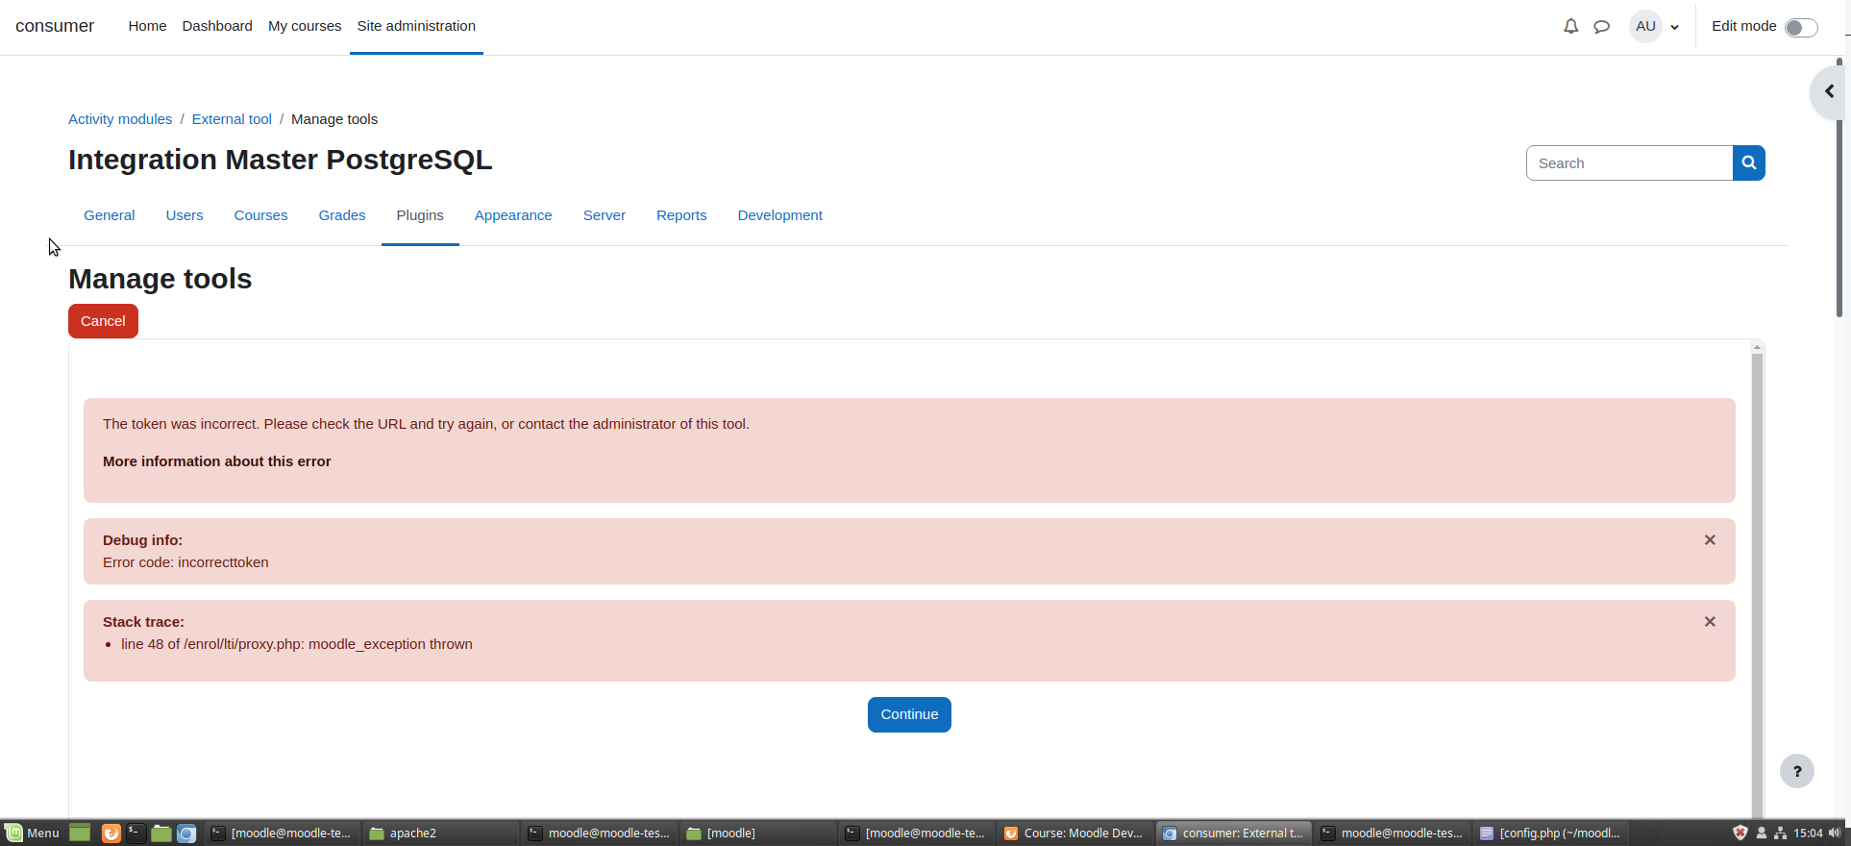Switch to the General tab
Image resolution: width=1851 pixels, height=846 pixels.
(109, 215)
